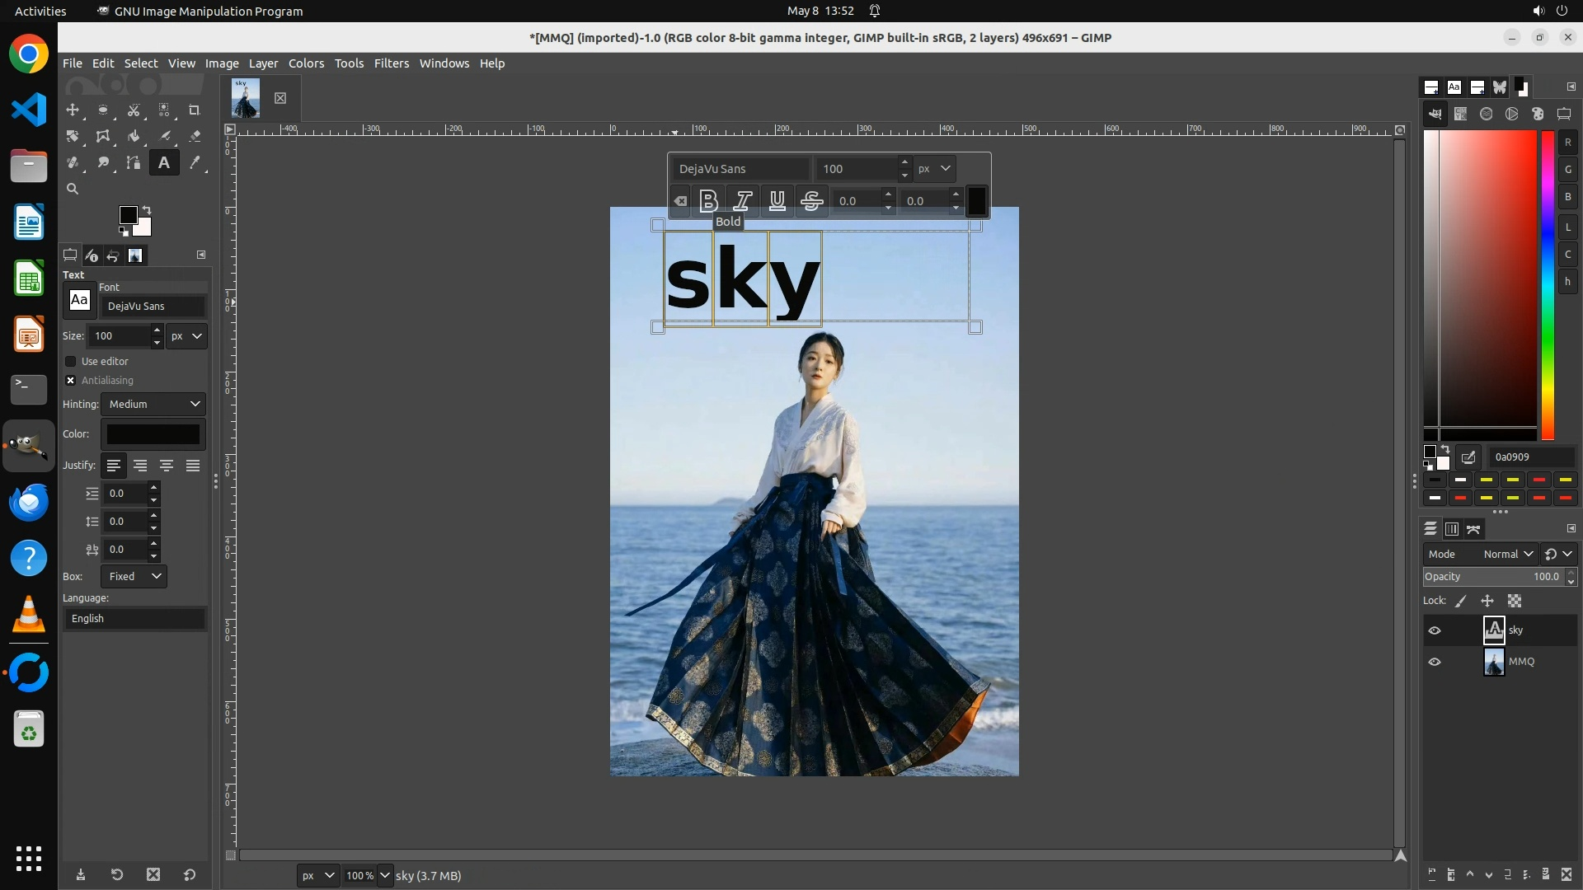The width and height of the screenshot is (1583, 890).
Task: Select the Zoom magnifier tool
Action: pyautogui.click(x=73, y=189)
